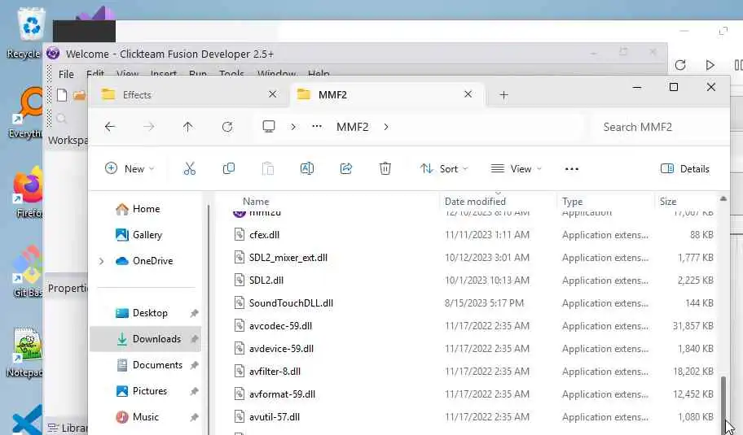Sort by the Size column header
743x435 pixels.
[668, 202]
